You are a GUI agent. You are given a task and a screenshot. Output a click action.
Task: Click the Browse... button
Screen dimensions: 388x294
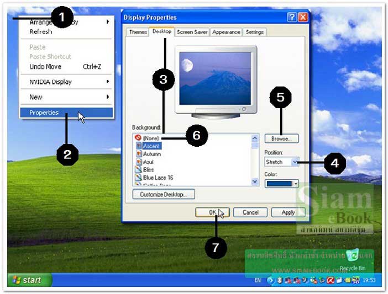(x=281, y=139)
